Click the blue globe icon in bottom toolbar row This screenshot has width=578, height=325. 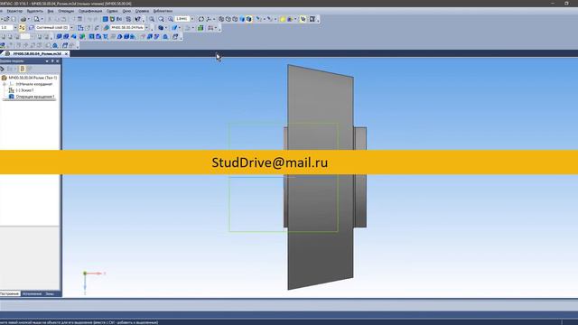(55, 45)
